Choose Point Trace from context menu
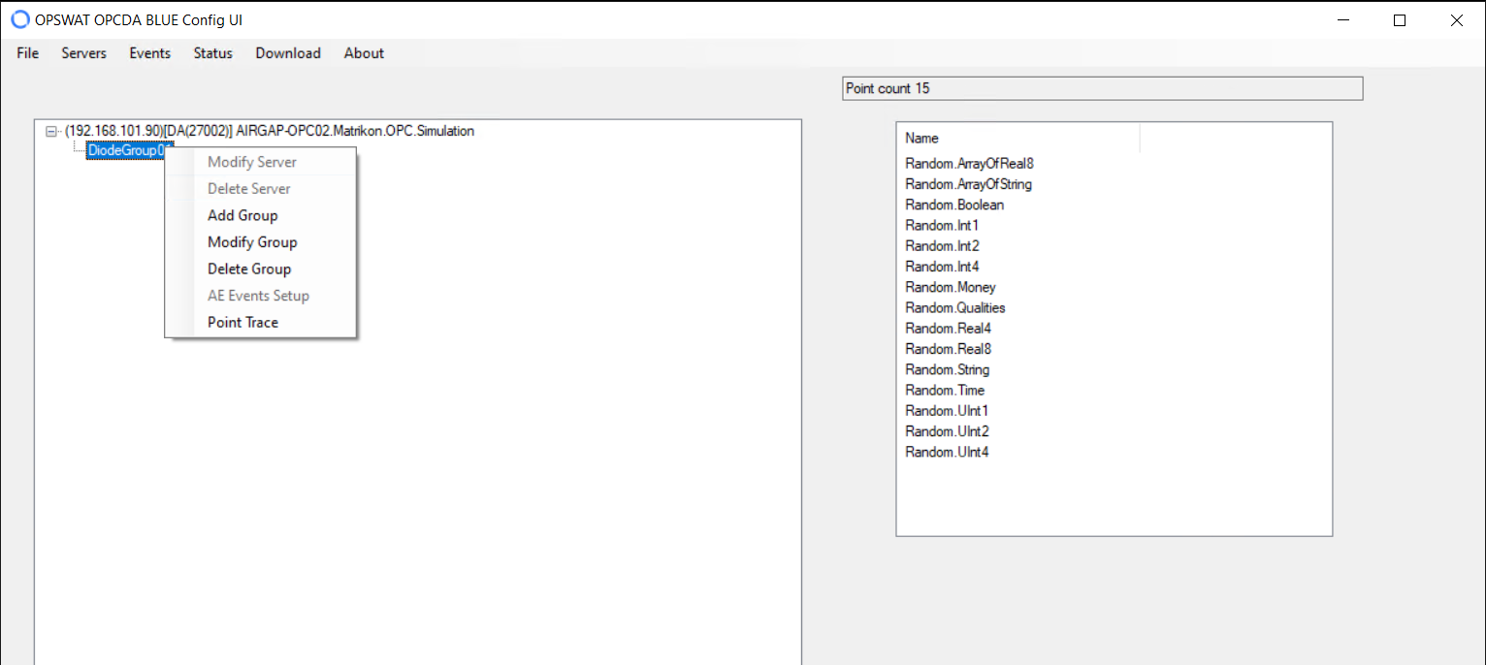This screenshot has height=665, width=1486. pyautogui.click(x=260, y=322)
